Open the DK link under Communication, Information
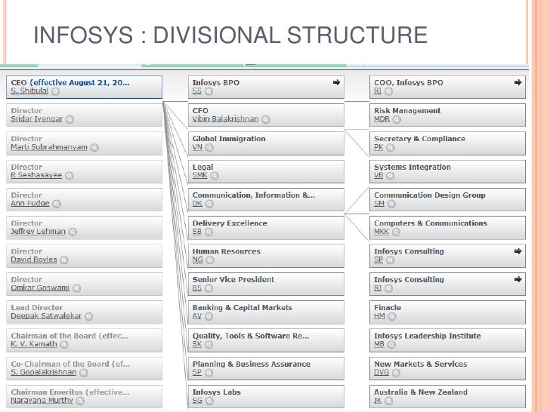This screenshot has height=412, width=550. [197, 203]
